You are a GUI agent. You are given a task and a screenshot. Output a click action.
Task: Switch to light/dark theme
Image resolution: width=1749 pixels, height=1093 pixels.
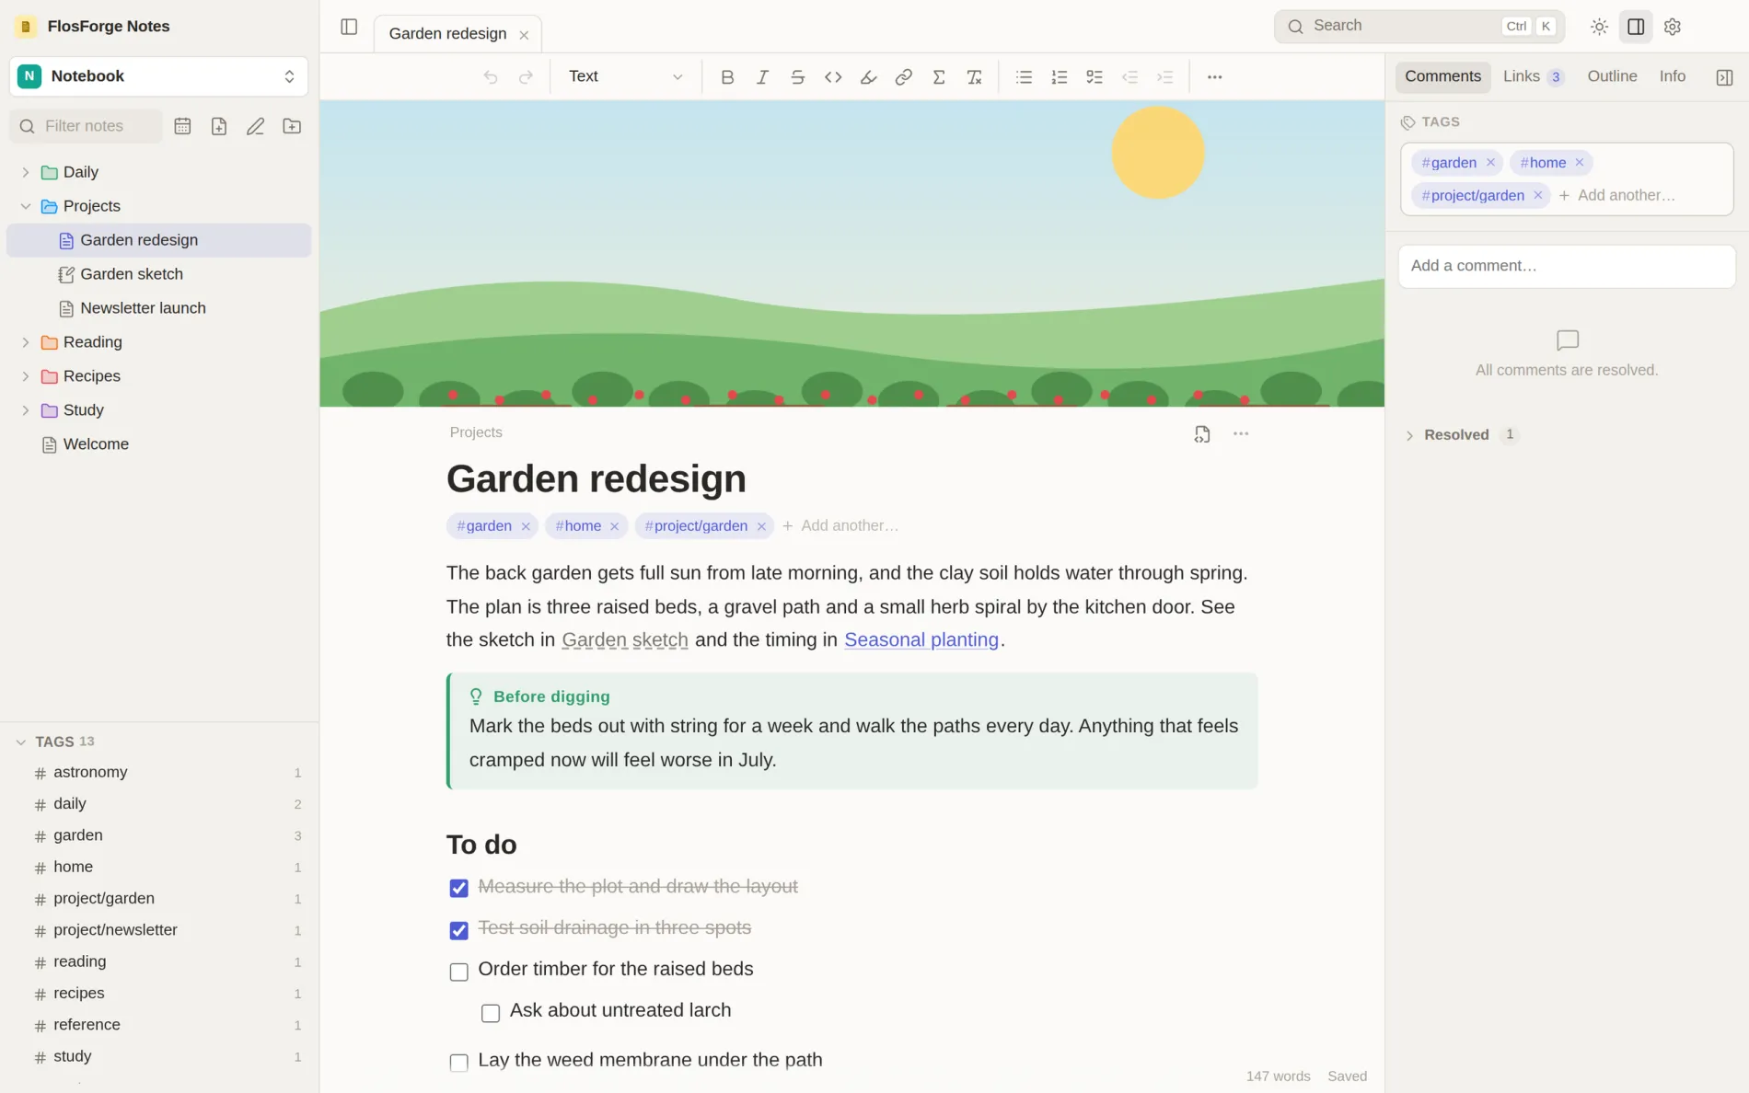(1600, 27)
